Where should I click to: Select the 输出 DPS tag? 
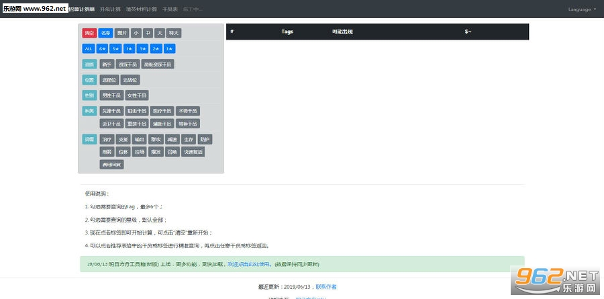pos(139,139)
